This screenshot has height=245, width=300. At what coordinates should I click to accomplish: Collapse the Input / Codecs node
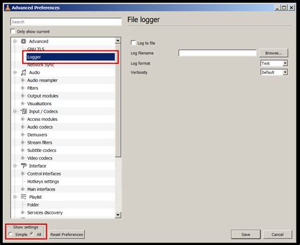point(15,111)
